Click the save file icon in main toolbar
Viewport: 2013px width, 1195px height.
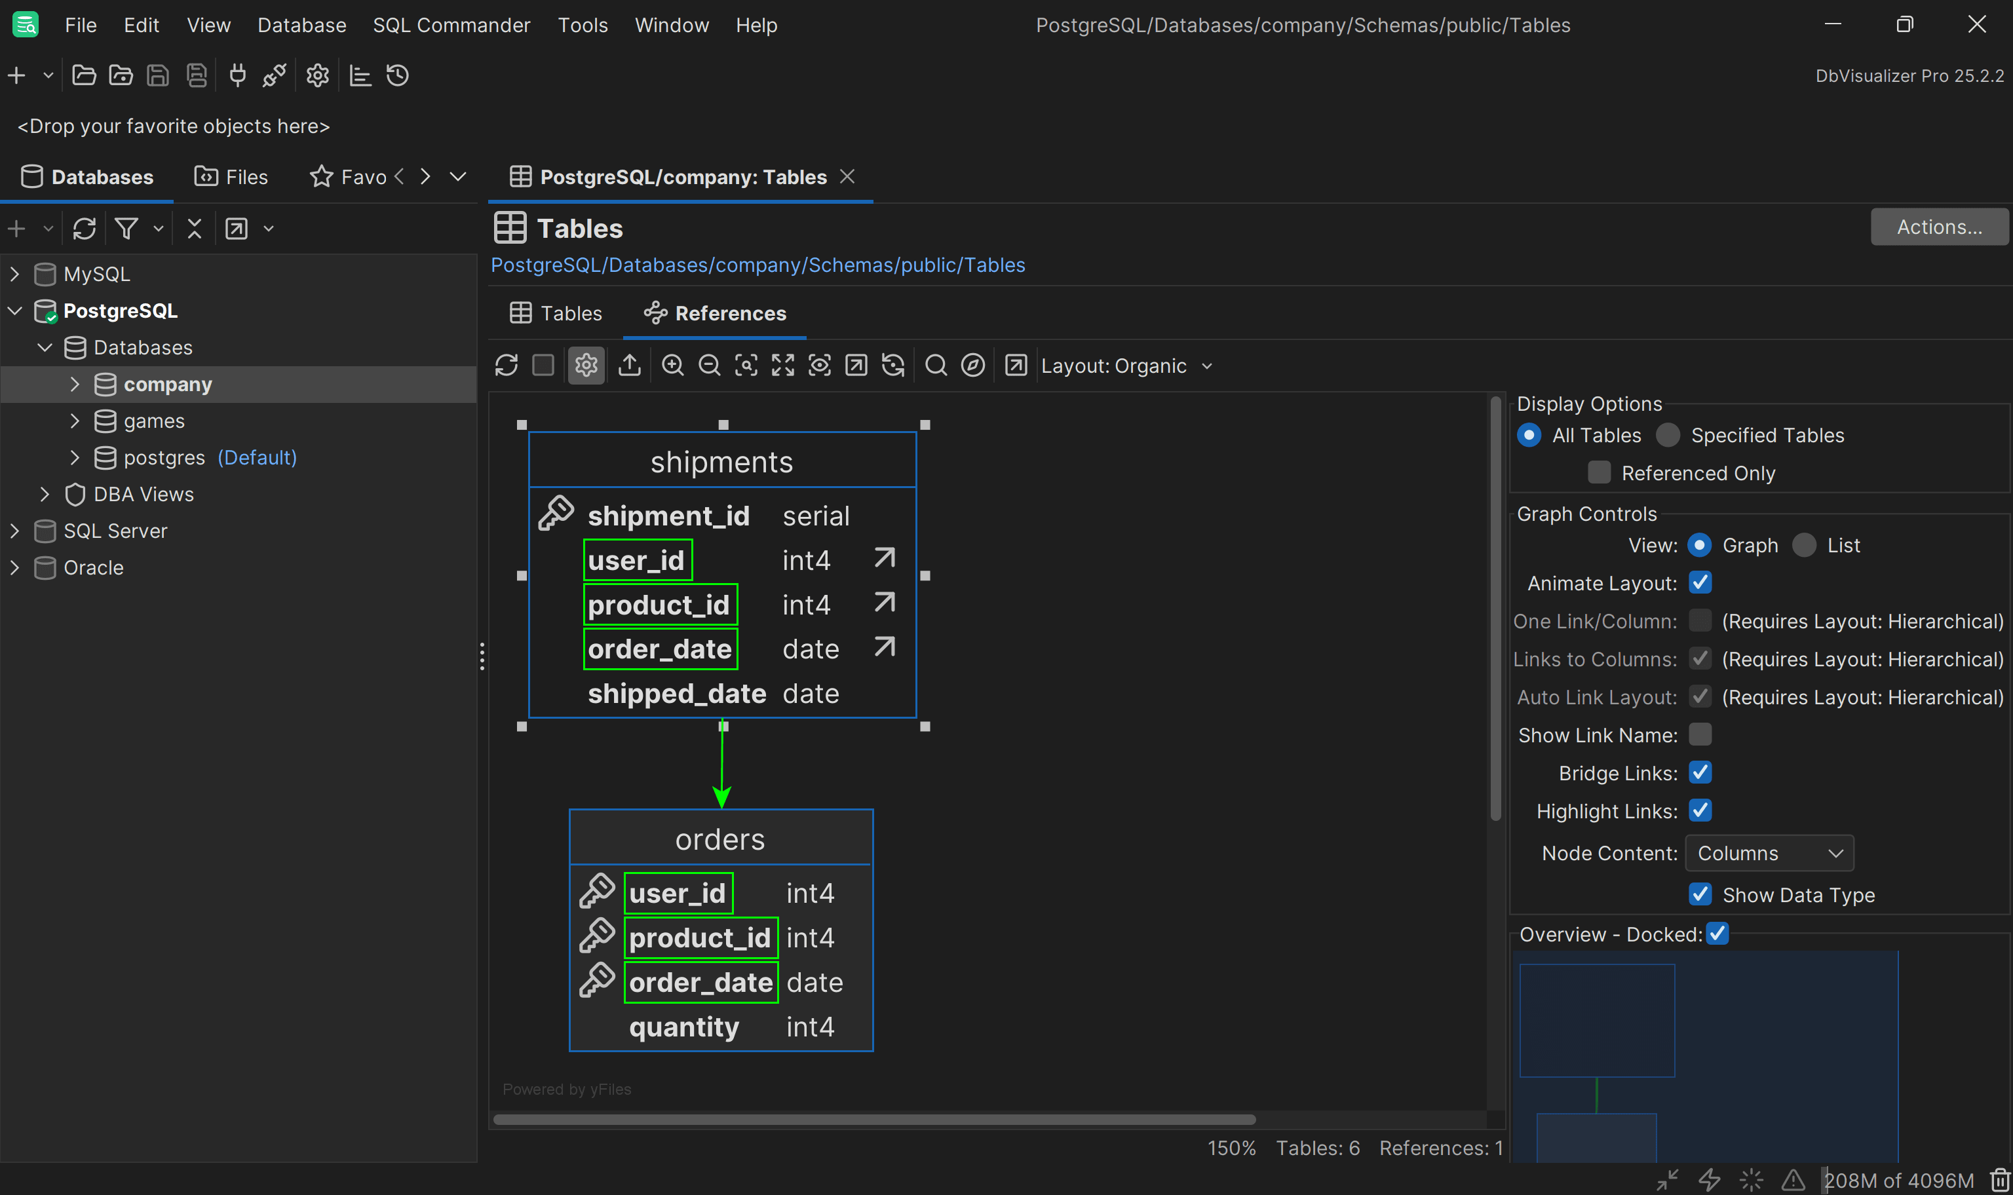[158, 76]
